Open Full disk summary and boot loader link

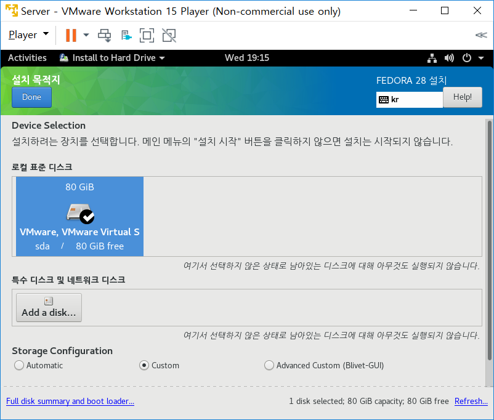70,401
